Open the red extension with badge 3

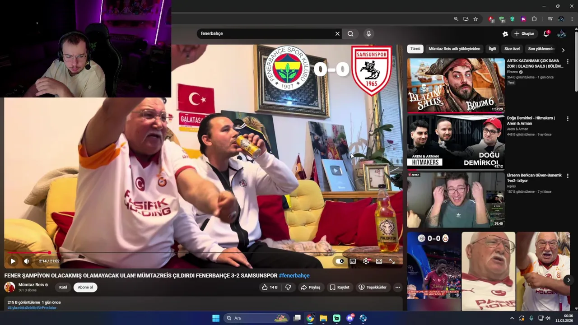click(x=491, y=19)
